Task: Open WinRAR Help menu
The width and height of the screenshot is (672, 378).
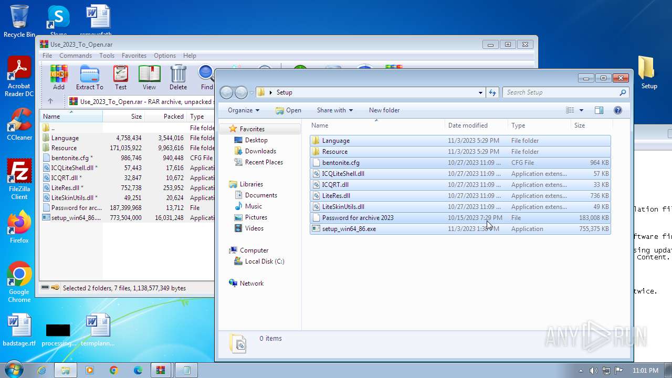Action: coord(190,56)
